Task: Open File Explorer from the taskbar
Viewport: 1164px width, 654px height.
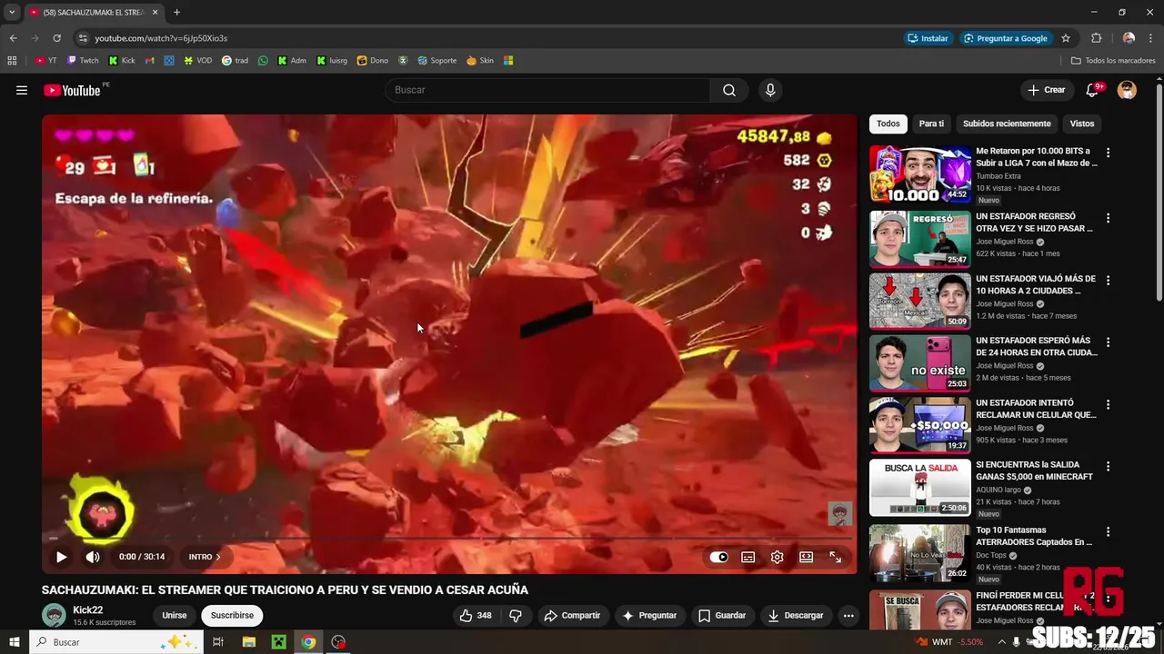Action: tap(248, 642)
